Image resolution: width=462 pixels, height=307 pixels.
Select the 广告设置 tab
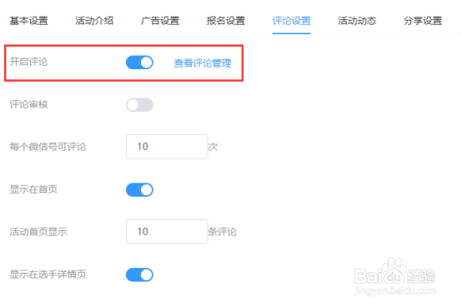[160, 21]
